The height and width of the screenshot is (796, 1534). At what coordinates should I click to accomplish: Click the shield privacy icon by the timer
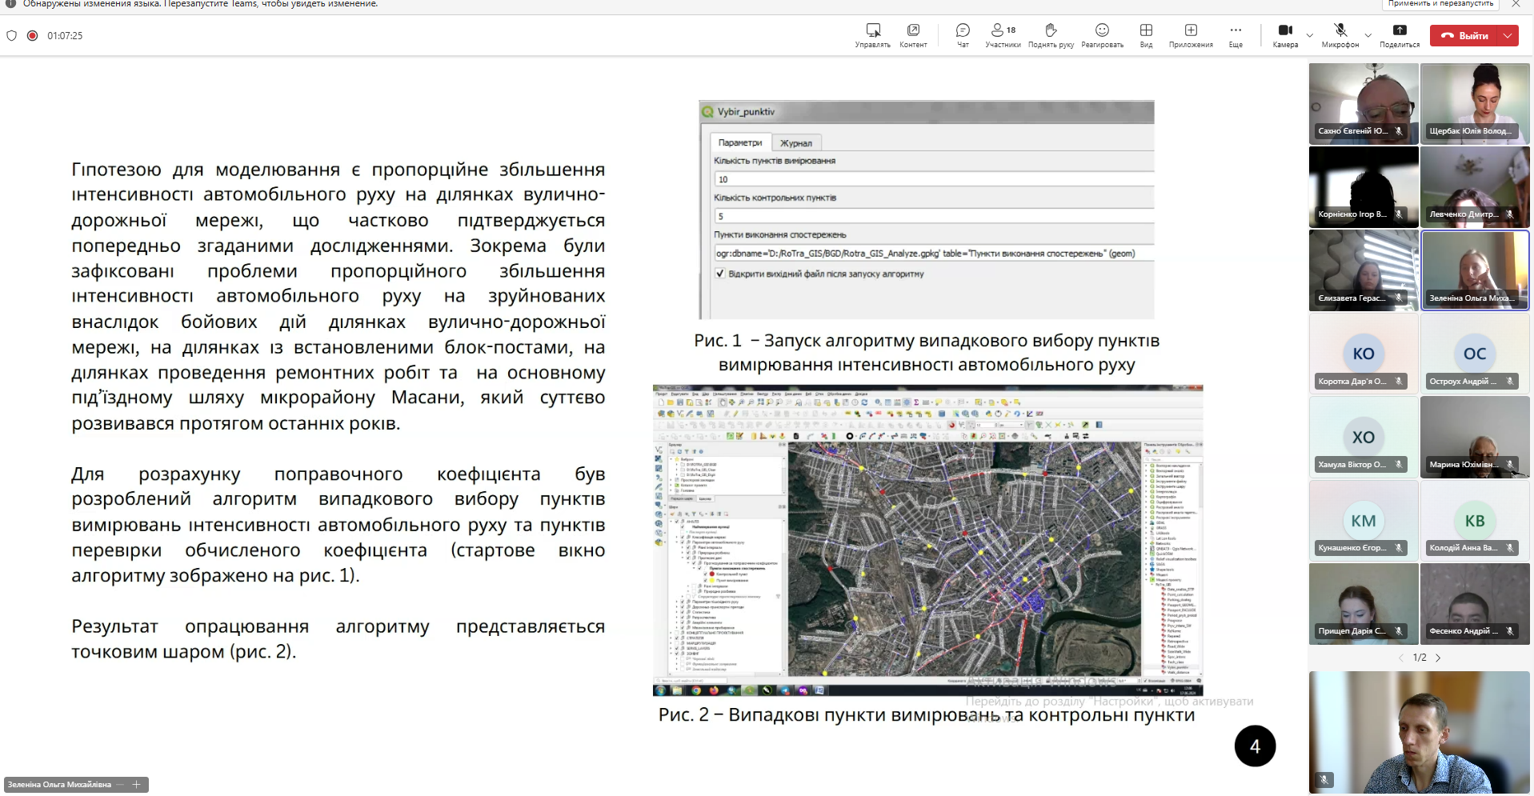click(11, 35)
